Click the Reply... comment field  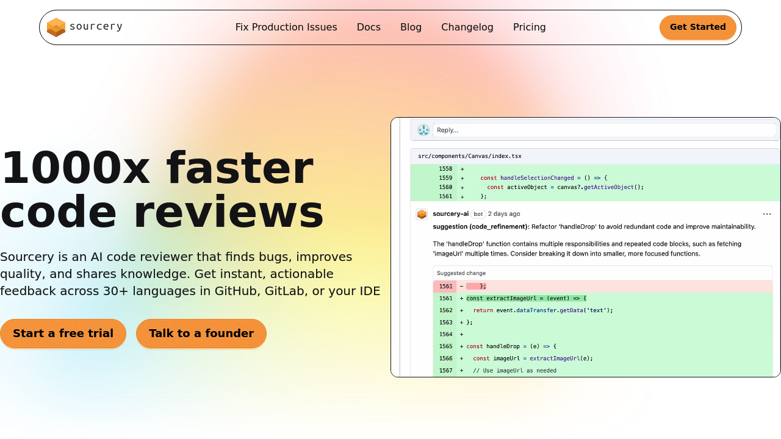604,130
